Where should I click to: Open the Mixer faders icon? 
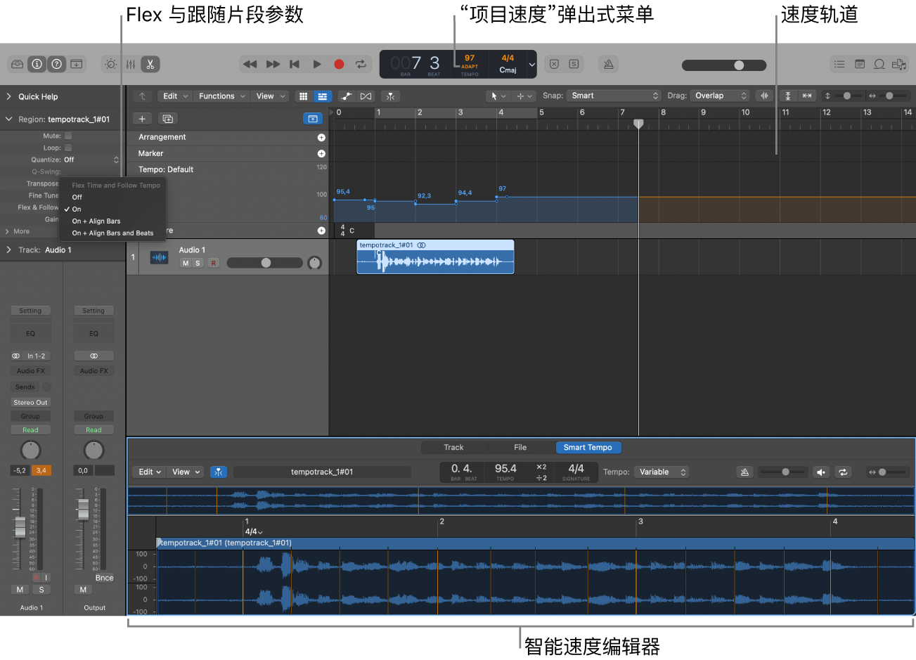pos(131,64)
